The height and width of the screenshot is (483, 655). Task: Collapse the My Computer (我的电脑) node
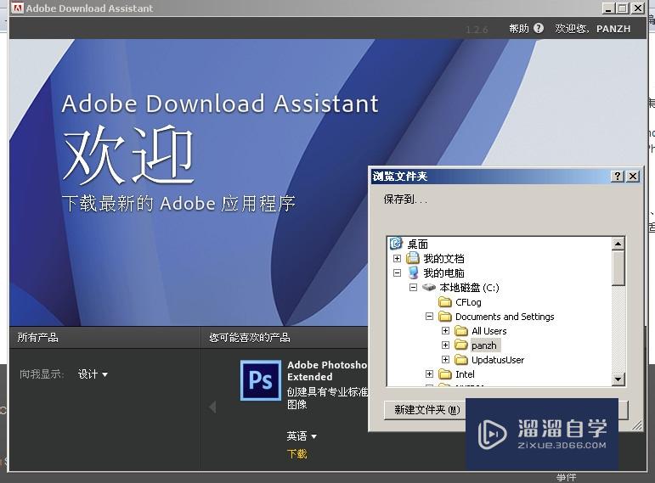(397, 272)
